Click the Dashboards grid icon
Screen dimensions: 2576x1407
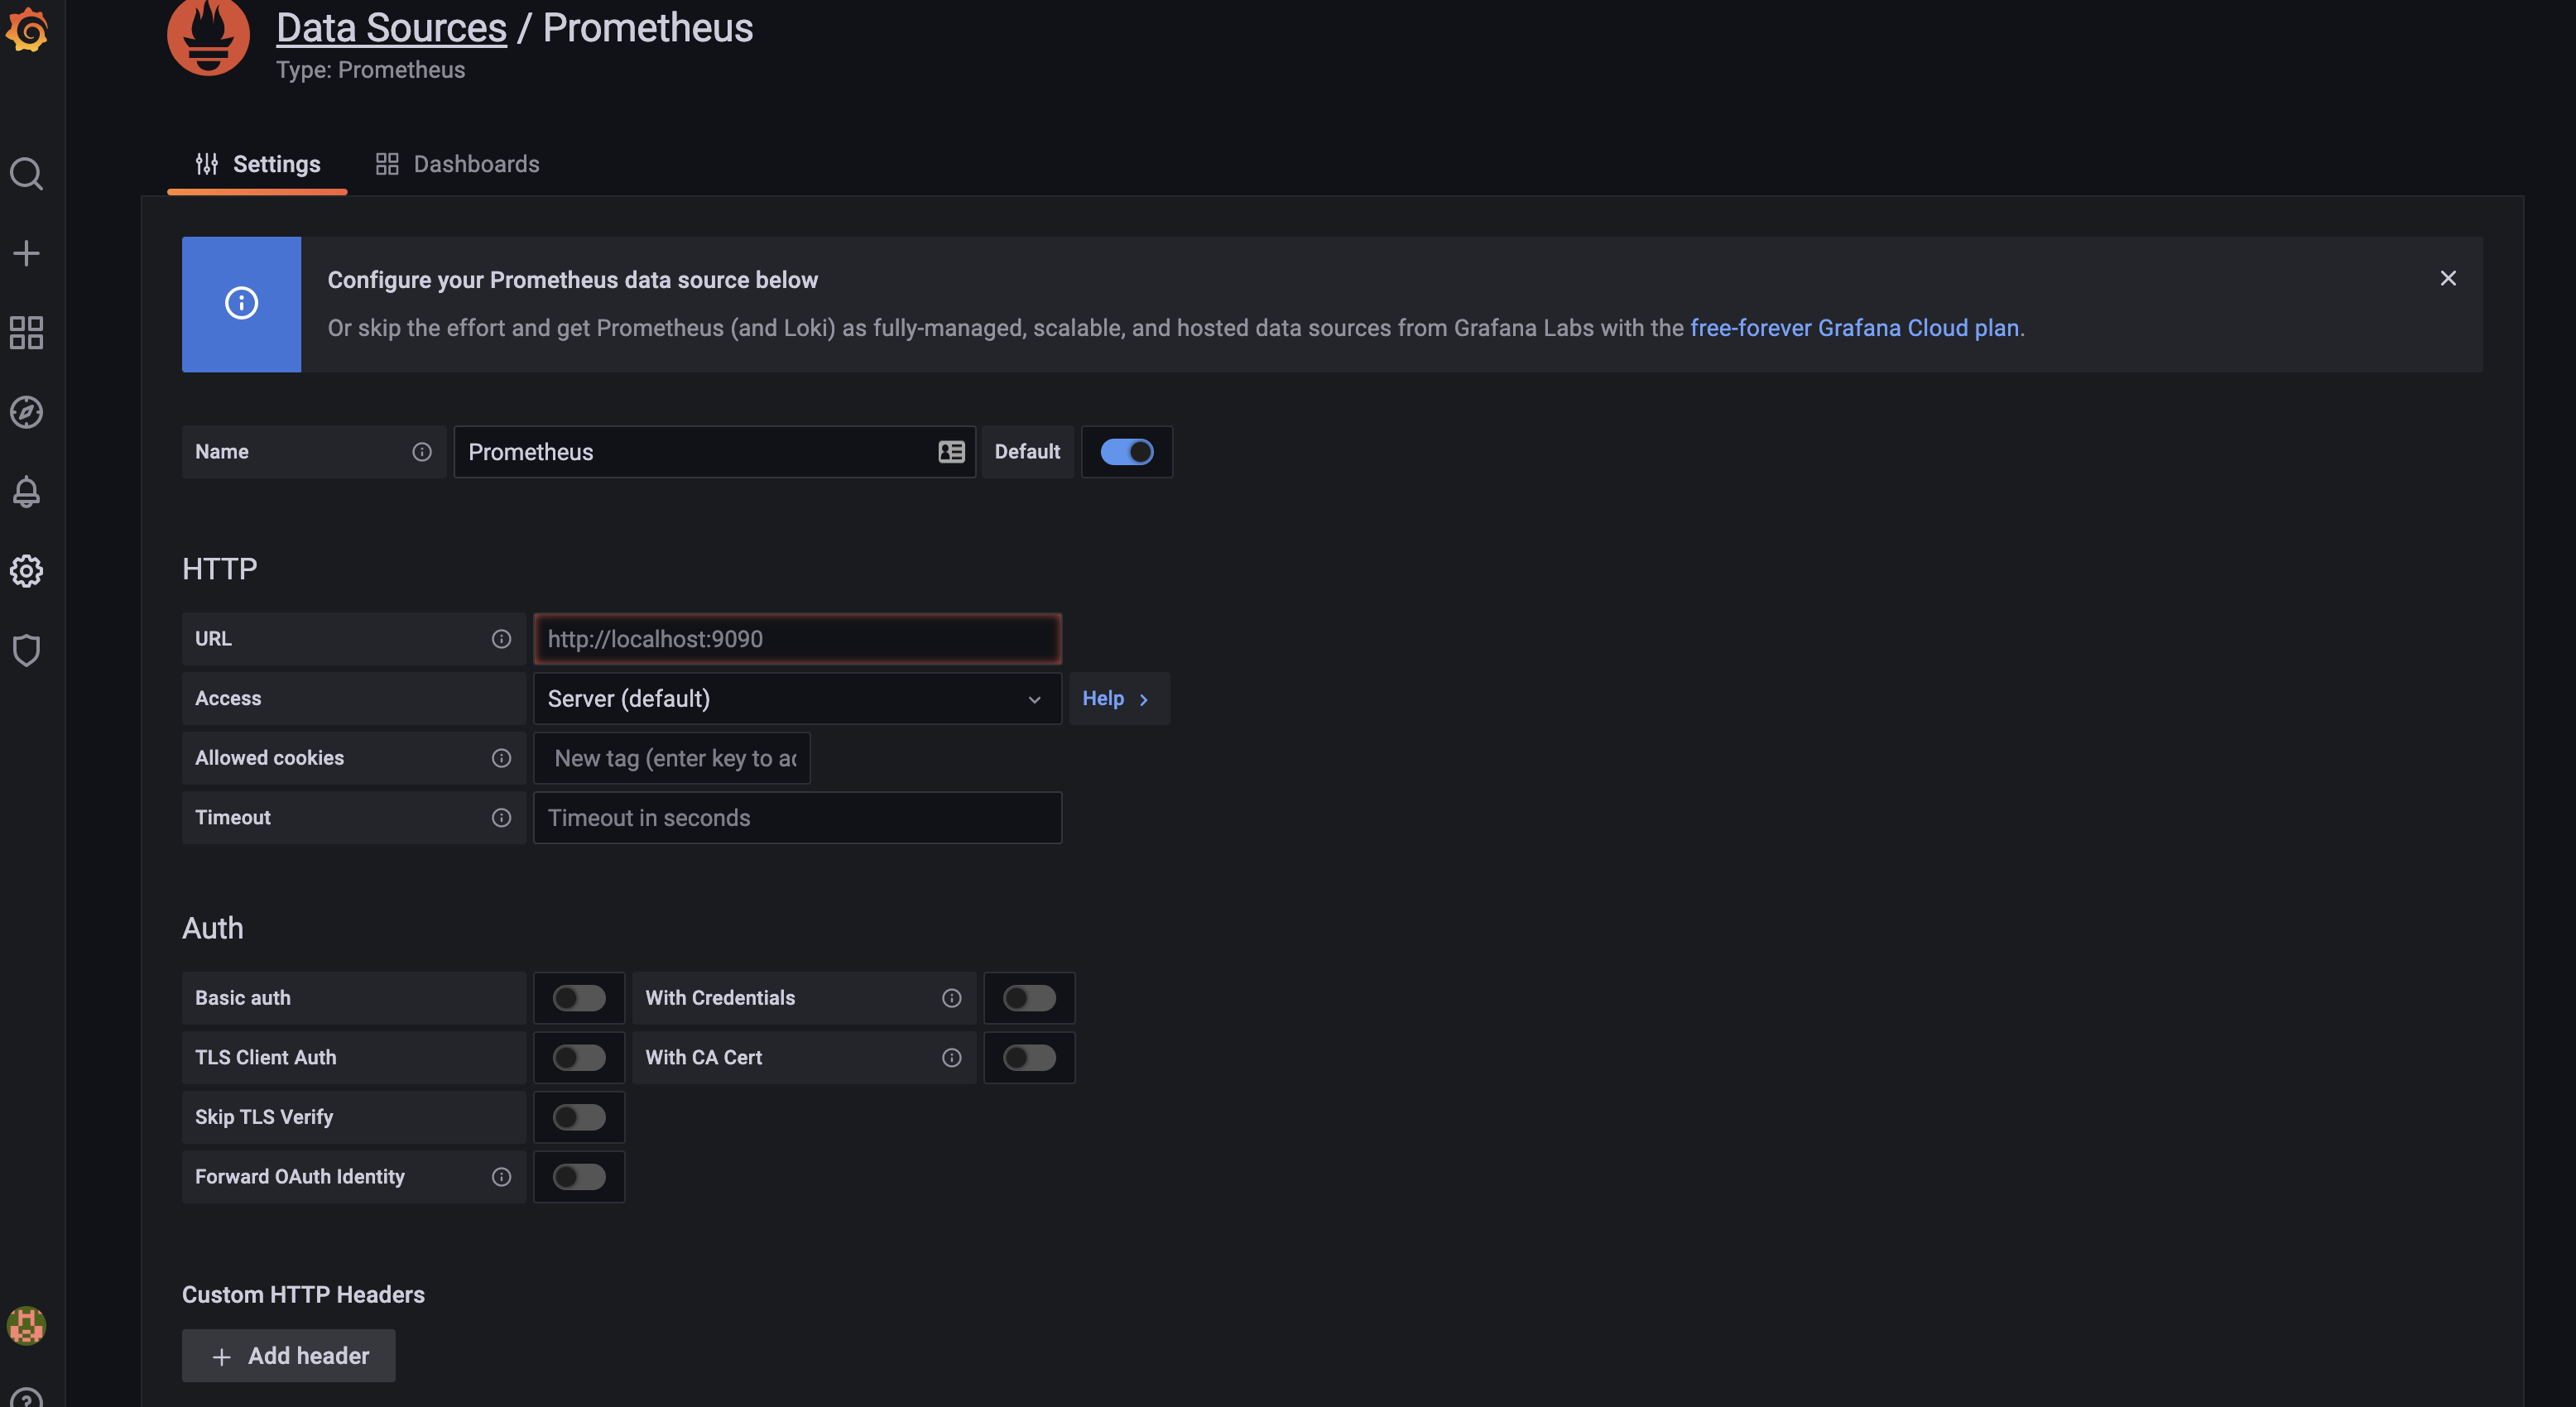387,165
